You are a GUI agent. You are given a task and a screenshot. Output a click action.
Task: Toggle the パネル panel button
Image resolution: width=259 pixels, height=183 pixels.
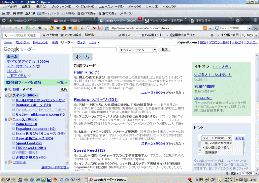tap(68, 13)
